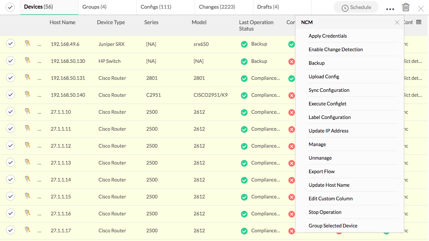
Task: Open row ellipsis for 27.1.1.11
Action: point(39,130)
